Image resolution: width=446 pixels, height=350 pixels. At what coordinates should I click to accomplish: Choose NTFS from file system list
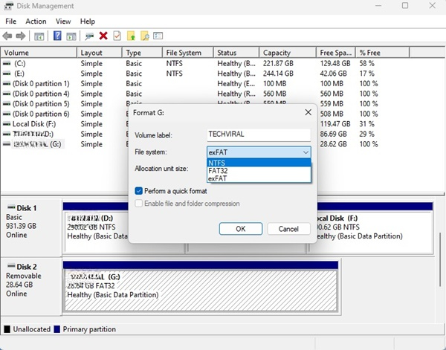pos(259,163)
